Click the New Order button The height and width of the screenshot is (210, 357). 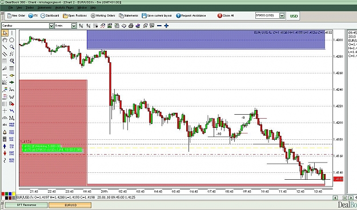(x=16, y=15)
